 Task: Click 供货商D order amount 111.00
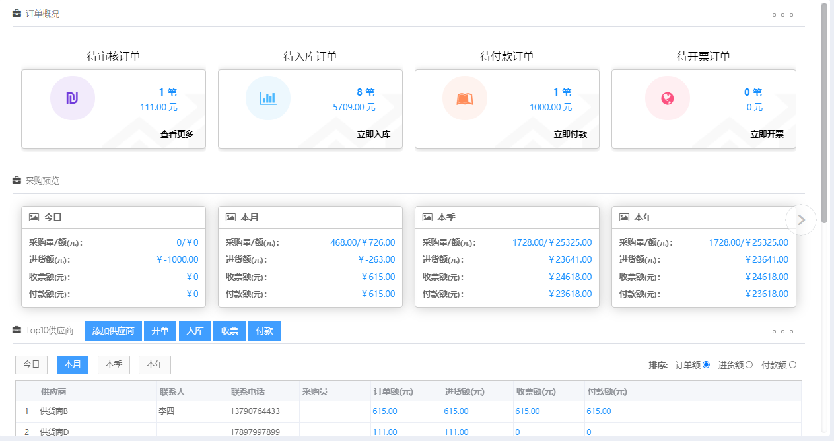385,432
